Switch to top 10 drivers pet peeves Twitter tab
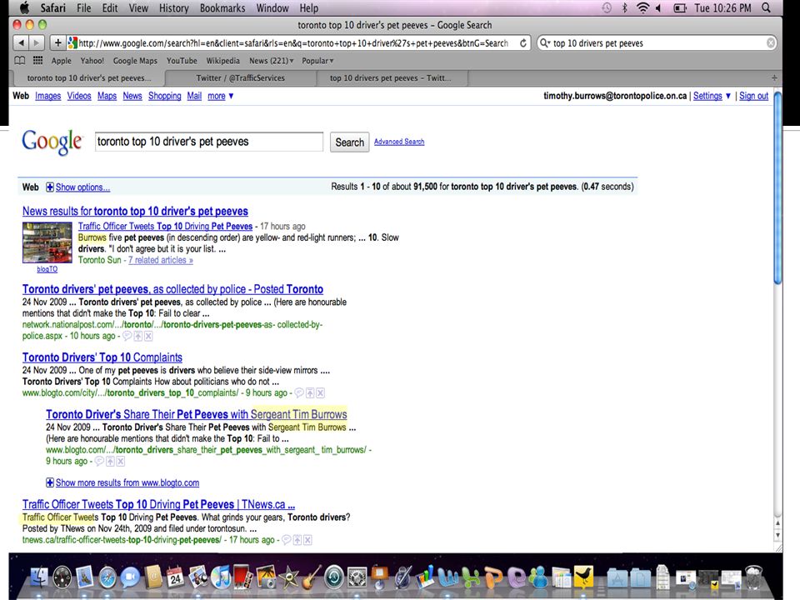This screenshot has width=800, height=600. coord(391,78)
